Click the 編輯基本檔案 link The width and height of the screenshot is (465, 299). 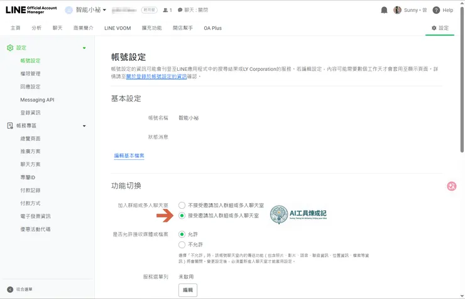tap(129, 155)
